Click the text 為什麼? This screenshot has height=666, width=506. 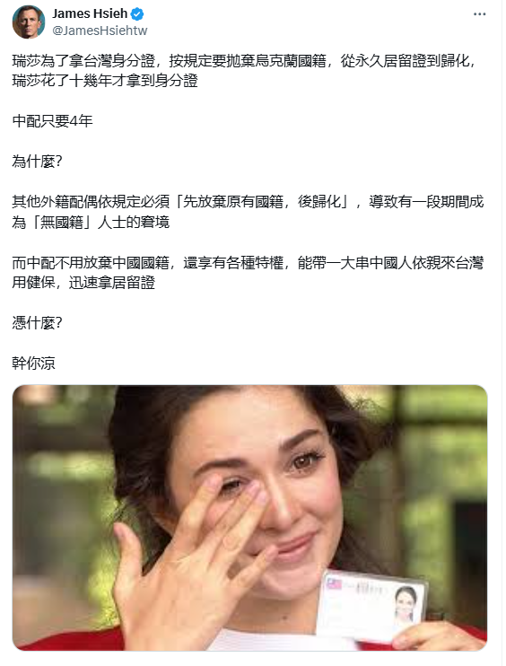[37, 162]
